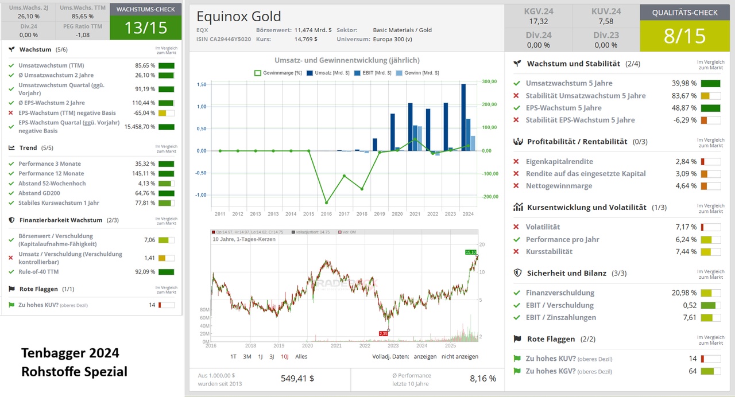Screen dimensions: 735x397
Task: Click green rating bar for Umsatzwachstum 5 Jahre
Action: (710, 84)
